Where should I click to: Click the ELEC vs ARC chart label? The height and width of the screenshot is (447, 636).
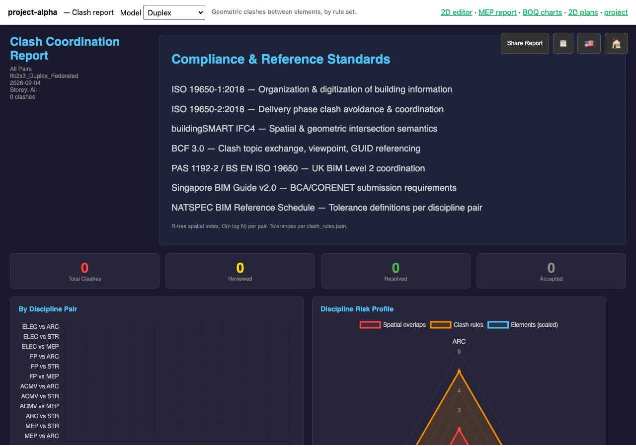pyautogui.click(x=40, y=327)
